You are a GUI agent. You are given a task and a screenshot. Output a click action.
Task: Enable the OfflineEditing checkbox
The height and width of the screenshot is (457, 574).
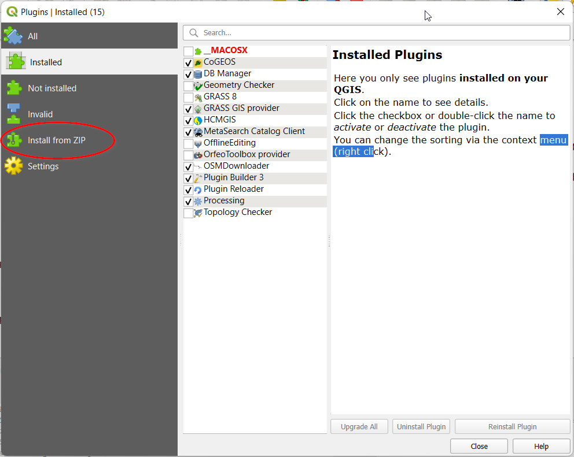188,144
